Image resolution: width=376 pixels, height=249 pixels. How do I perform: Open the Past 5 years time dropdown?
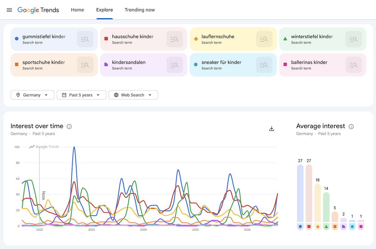pos(81,95)
